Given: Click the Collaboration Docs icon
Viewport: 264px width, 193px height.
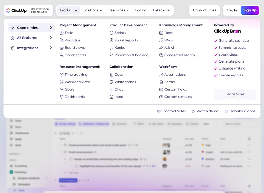Looking at the screenshot, I should (111, 75).
